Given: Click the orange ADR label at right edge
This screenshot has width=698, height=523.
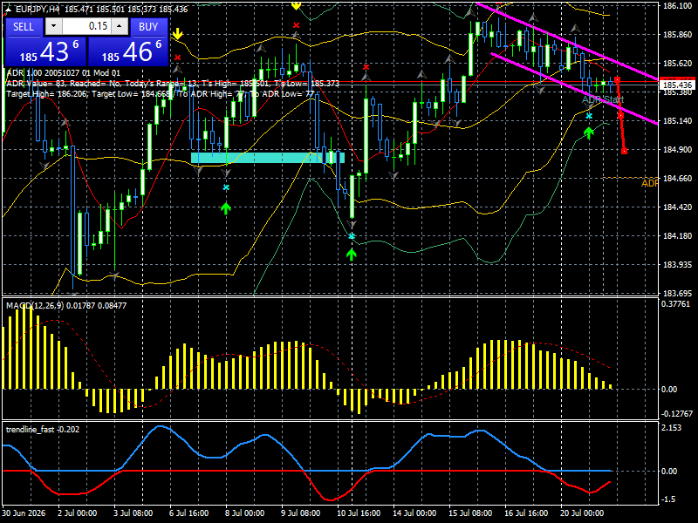Looking at the screenshot, I should tap(649, 183).
